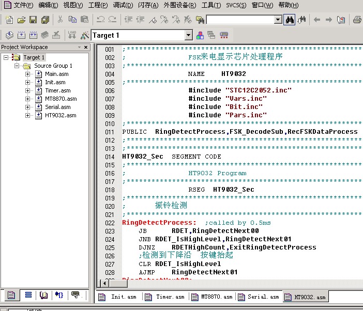The width and height of the screenshot is (363, 311).
Task: Paste from clipboard icon
Action: 84,20
